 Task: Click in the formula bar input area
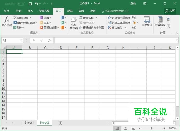tap(115, 40)
